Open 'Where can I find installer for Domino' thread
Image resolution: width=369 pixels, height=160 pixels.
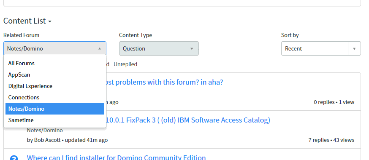click(116, 157)
